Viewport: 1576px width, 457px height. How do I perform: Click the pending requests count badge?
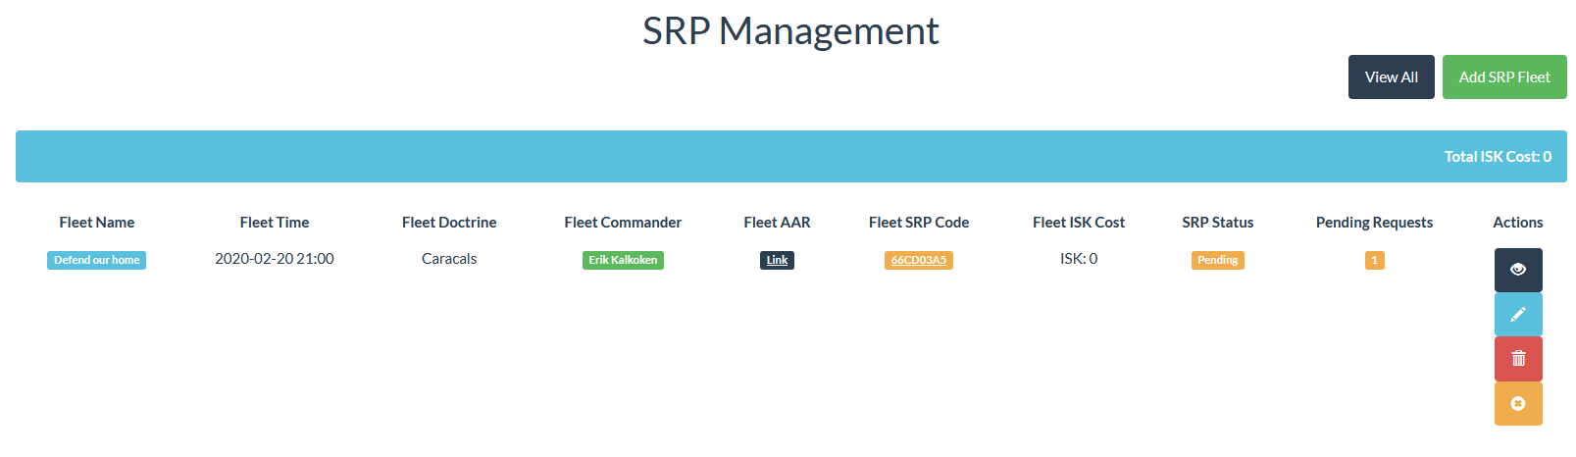[x=1374, y=260]
